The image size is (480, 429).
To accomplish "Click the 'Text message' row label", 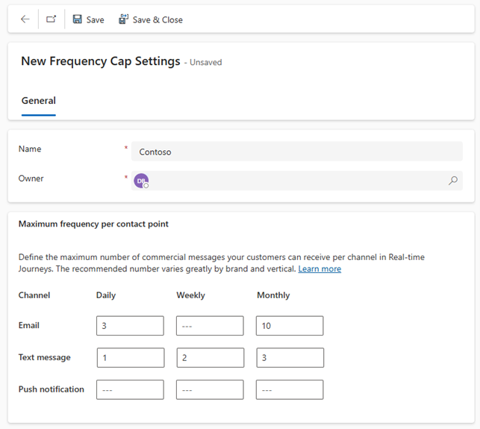I will pos(44,357).
